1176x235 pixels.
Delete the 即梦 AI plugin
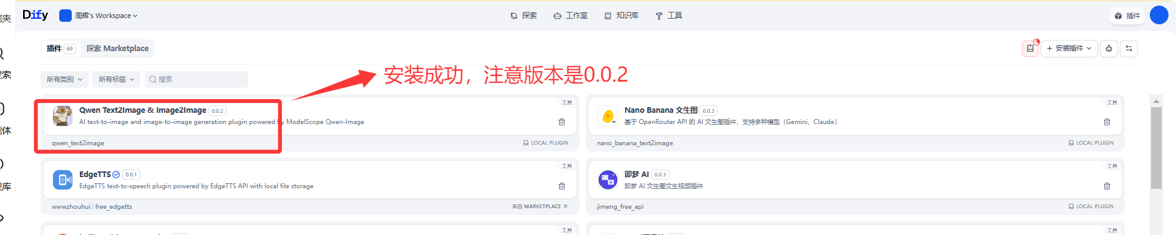click(x=1107, y=186)
